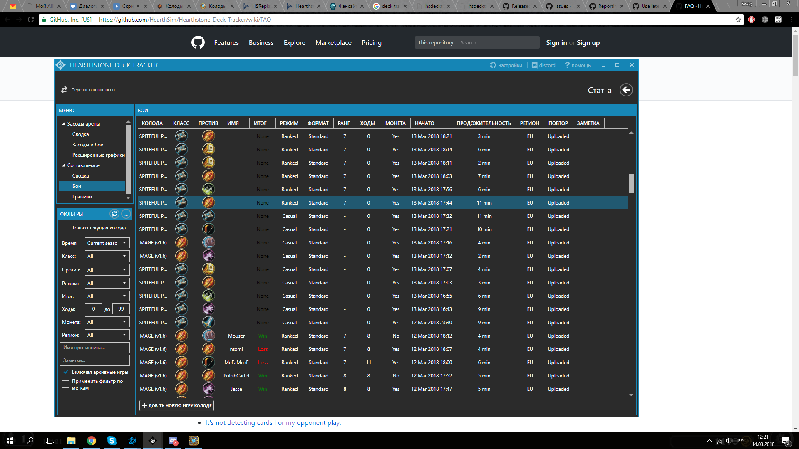Image resolution: width=799 pixels, height=449 pixels.
Task: Click opponent icon in 17:56 game row
Action: [x=208, y=189]
